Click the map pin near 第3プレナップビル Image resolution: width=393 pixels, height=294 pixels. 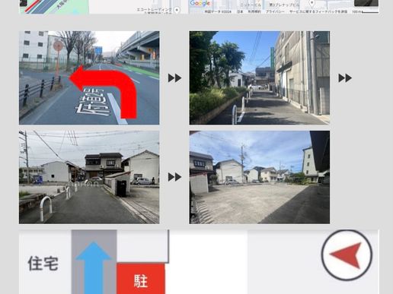coord(312,4)
